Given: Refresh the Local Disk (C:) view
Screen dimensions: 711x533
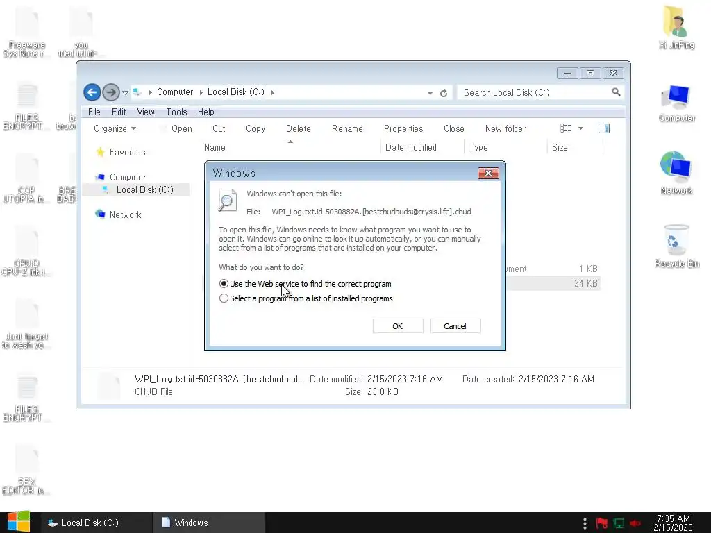Looking at the screenshot, I should pos(444,93).
